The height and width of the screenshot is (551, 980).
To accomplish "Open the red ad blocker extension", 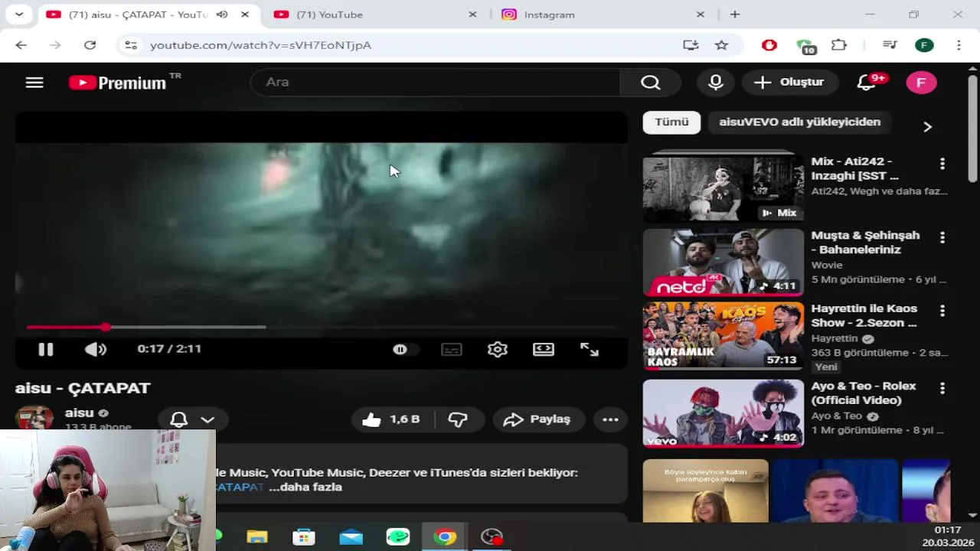I will point(769,45).
